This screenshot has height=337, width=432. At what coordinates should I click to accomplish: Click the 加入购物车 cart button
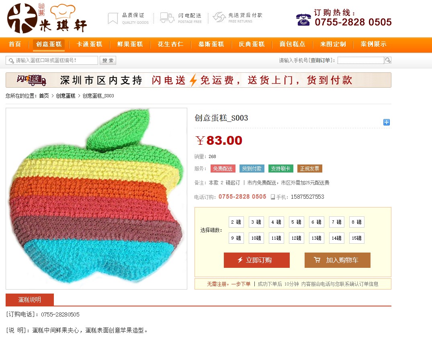pos(338,260)
